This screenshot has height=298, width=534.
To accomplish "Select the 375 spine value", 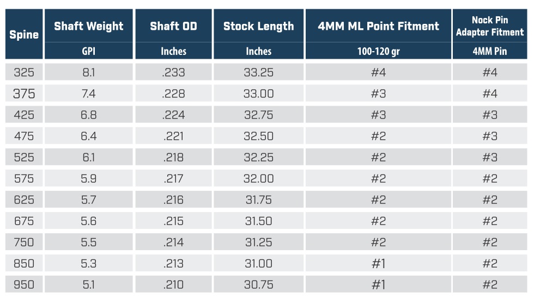I will [x=24, y=94].
